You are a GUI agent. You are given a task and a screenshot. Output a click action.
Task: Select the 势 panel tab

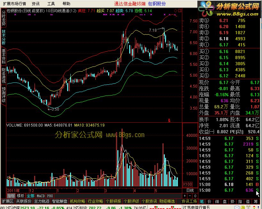click(233, 201)
